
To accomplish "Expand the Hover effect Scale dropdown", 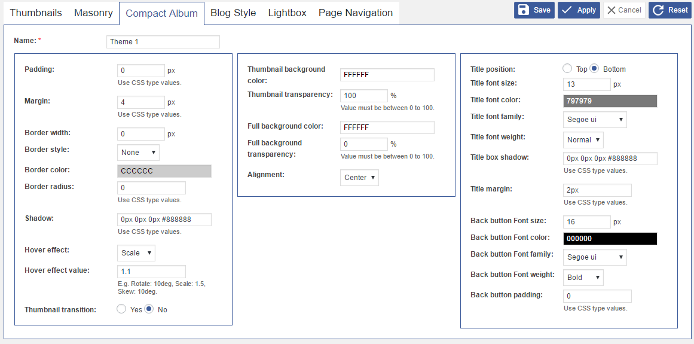I will (136, 253).
